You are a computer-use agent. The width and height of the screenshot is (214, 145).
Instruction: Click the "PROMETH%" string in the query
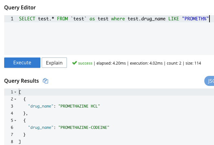coord(195,19)
